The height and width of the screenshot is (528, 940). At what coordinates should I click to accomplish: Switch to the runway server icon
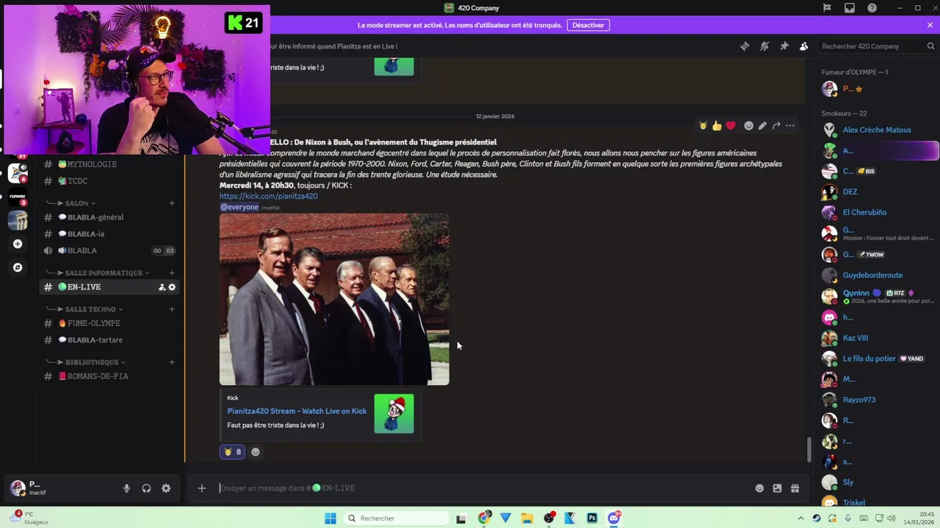(18, 197)
